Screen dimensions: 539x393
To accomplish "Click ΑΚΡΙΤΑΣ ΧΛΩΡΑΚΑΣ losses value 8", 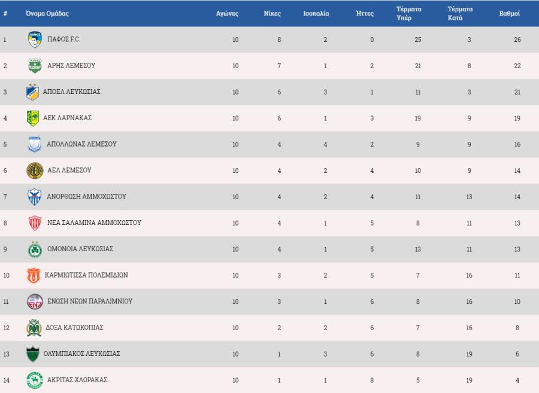I will point(372,380).
